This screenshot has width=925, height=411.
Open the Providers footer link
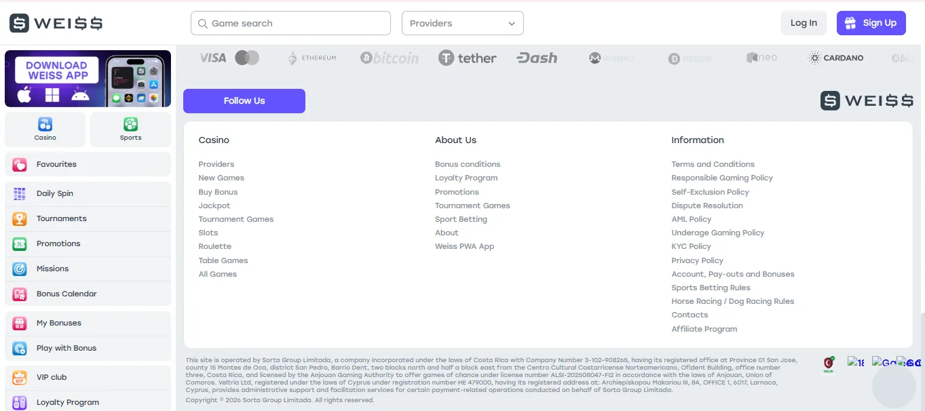click(x=216, y=164)
